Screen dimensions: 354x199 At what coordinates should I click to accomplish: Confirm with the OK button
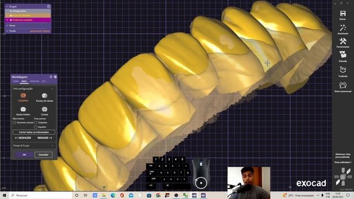(x=24, y=155)
